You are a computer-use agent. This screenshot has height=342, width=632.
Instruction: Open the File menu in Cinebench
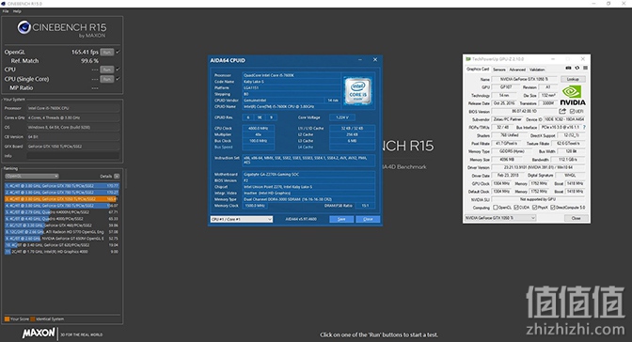(x=6, y=11)
